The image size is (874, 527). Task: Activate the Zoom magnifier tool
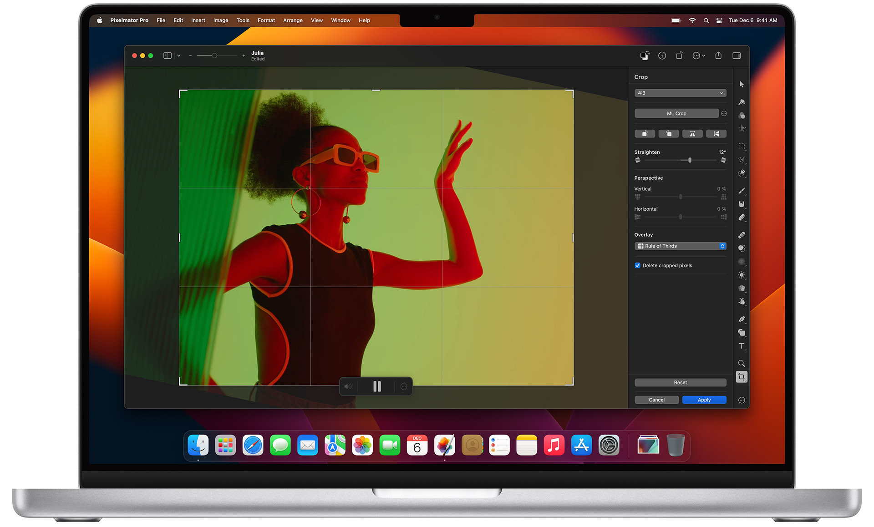(x=742, y=363)
